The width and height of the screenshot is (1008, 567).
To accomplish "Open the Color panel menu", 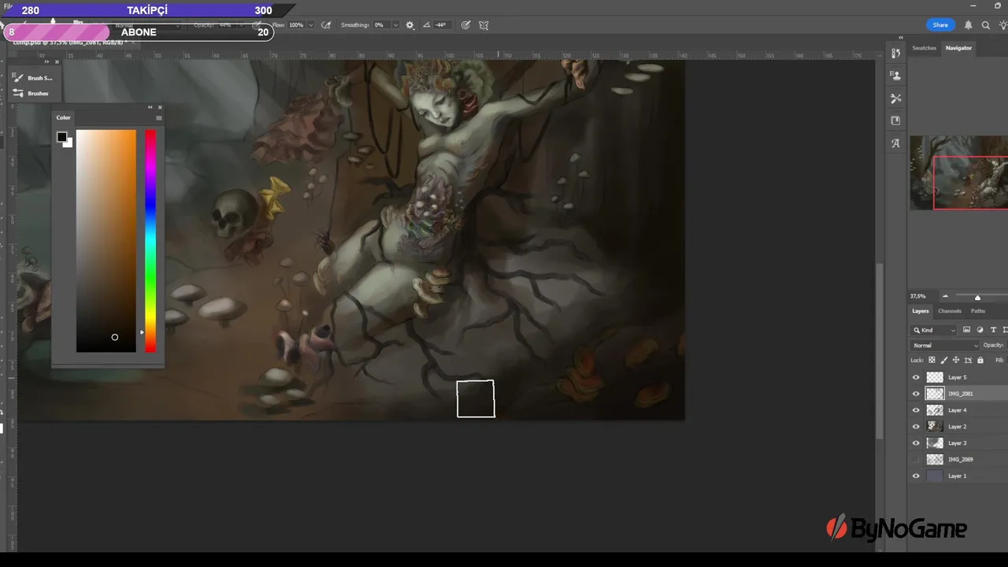I will 159,118.
